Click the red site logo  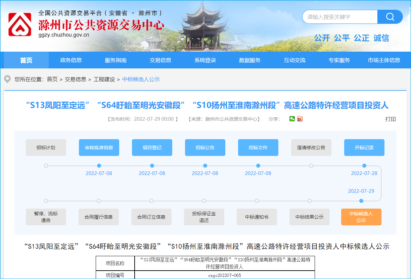pyautogui.click(x=20, y=24)
